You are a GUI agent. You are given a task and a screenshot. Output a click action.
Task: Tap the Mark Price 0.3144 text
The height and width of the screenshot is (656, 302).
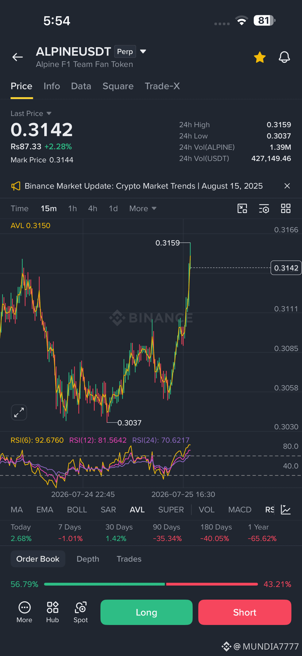pos(42,160)
